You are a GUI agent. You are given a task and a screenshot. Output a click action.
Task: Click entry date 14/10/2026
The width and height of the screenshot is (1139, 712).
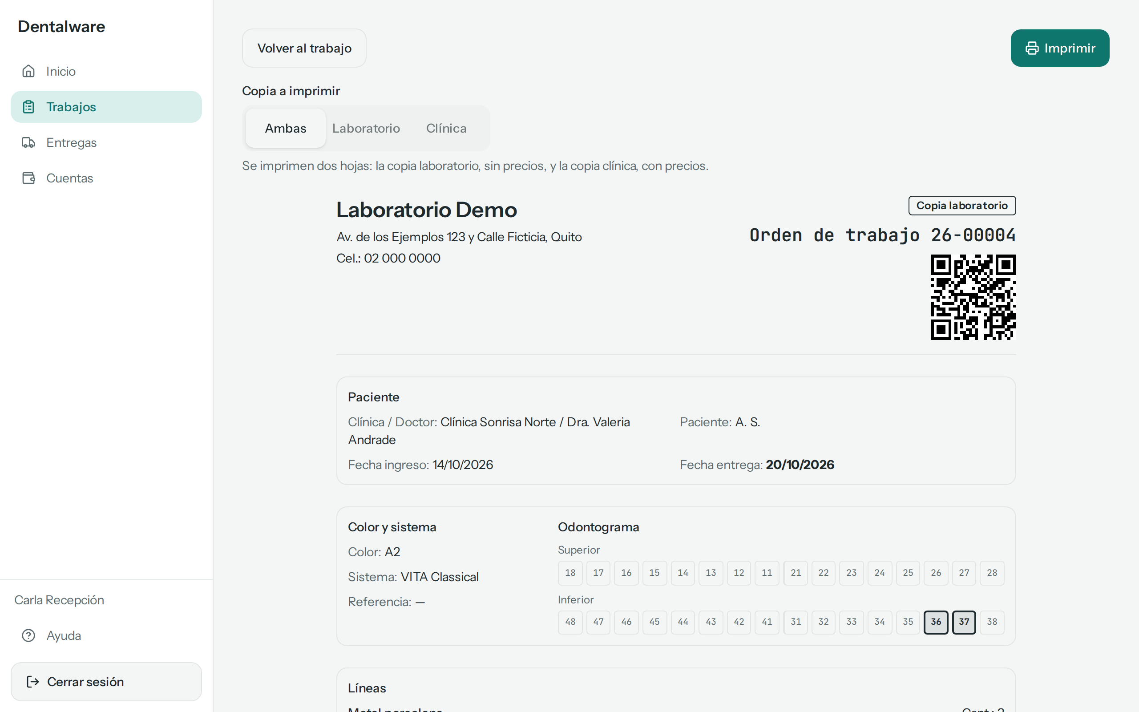click(x=463, y=465)
